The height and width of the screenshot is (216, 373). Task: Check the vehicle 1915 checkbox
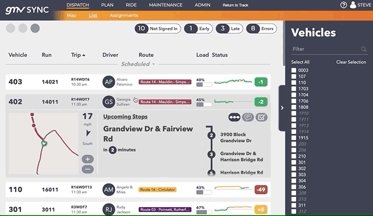(294, 138)
